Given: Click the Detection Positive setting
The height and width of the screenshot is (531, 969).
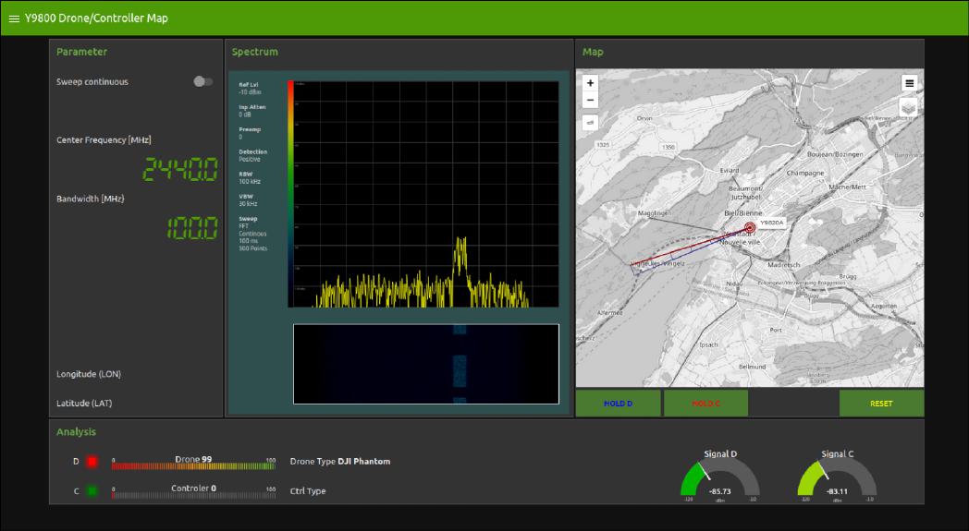Looking at the screenshot, I should pos(252,155).
